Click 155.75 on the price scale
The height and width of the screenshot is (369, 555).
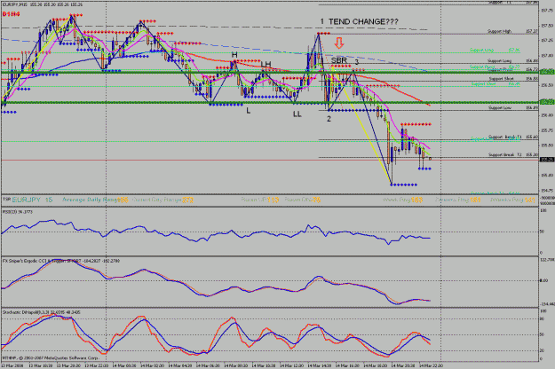click(547, 130)
